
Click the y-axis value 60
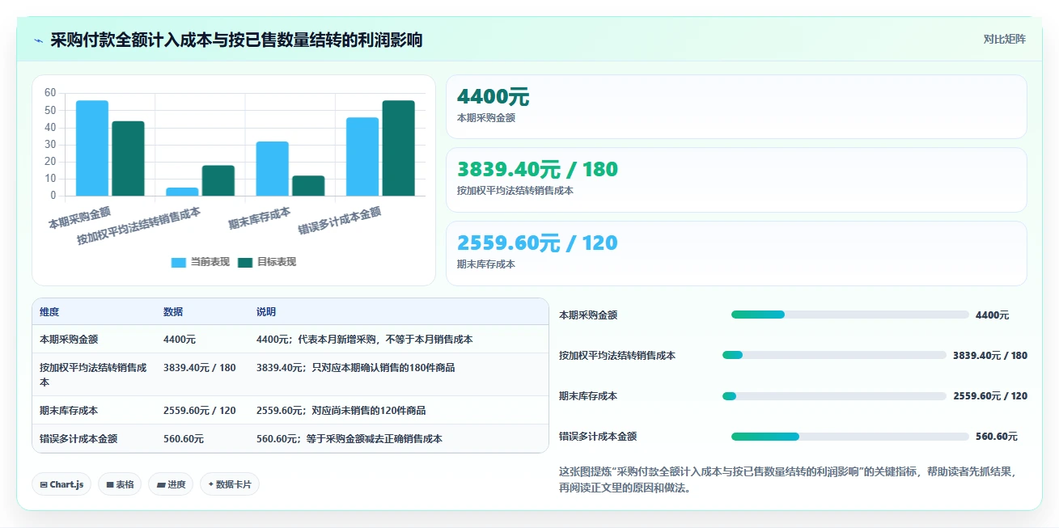50,93
